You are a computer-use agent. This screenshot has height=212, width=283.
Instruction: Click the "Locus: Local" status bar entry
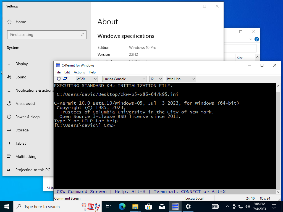click(194, 198)
